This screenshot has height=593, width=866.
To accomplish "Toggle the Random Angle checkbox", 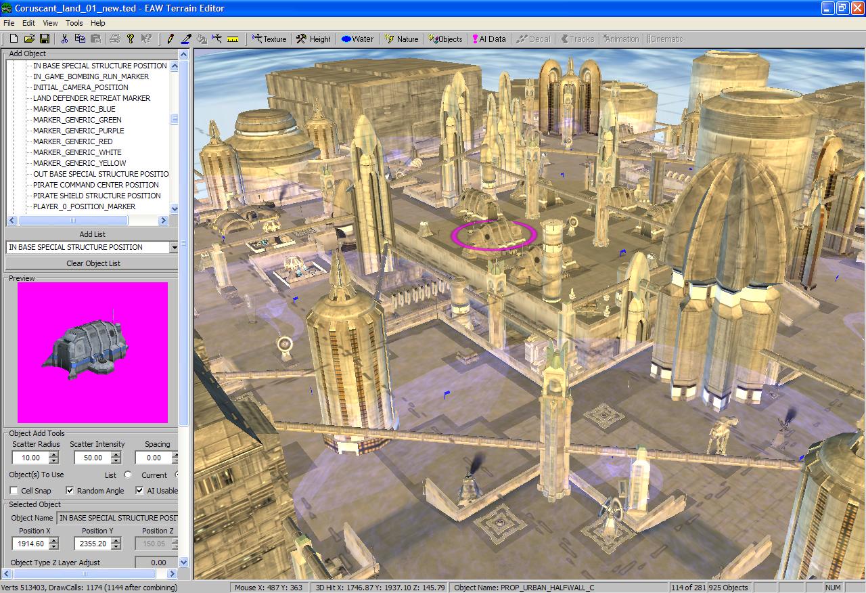I will (70, 491).
